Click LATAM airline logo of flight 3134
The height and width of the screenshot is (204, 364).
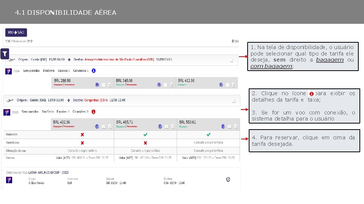point(8,71)
